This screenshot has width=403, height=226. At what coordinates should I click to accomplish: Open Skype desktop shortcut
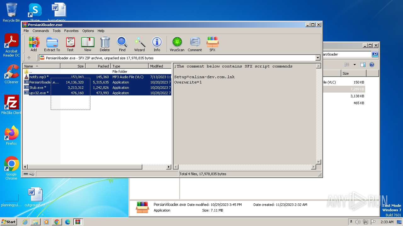[35, 12]
